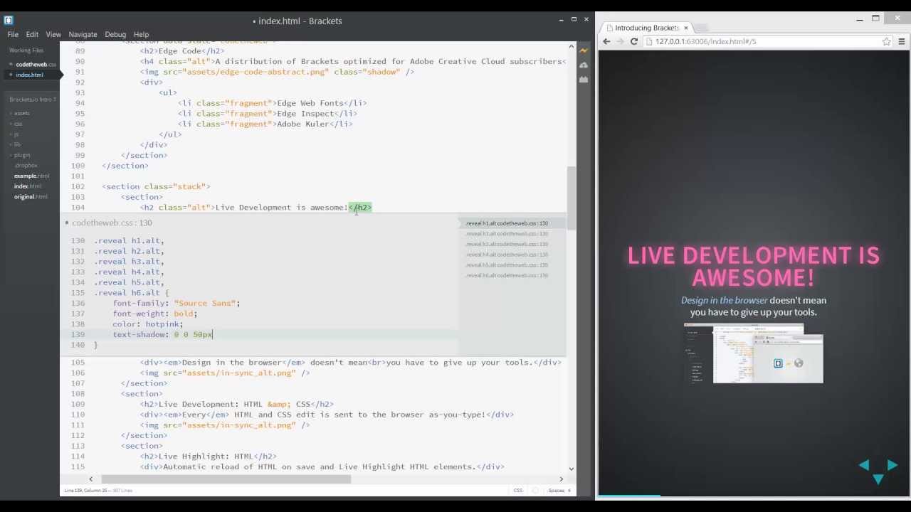Open the Extension Manager brick icon
The width and height of the screenshot is (911, 512).
pos(584,80)
